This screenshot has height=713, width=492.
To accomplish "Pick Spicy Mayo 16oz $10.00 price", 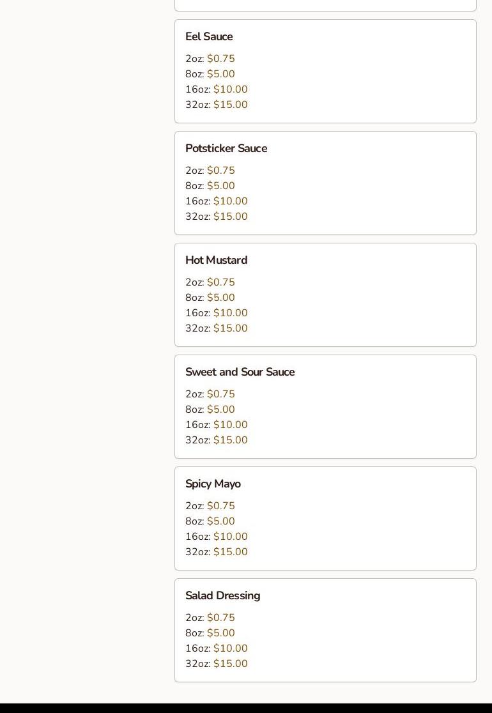I will pos(230,537).
